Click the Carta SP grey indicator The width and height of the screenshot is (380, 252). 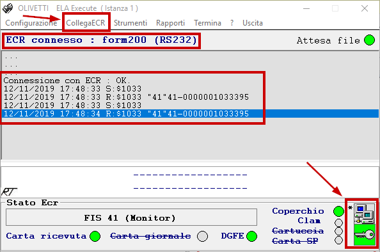coord(338,240)
